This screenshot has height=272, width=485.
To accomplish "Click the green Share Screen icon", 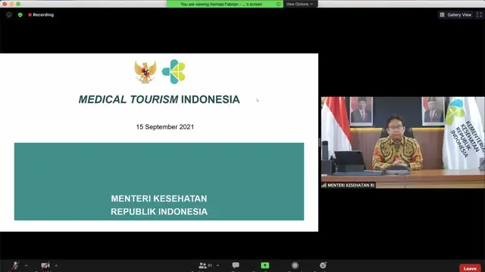I will pyautogui.click(x=264, y=265).
